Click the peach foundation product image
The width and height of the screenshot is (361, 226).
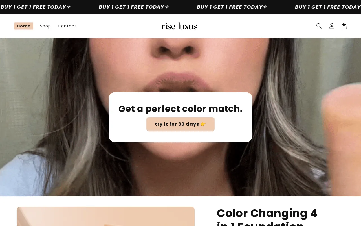106,216
